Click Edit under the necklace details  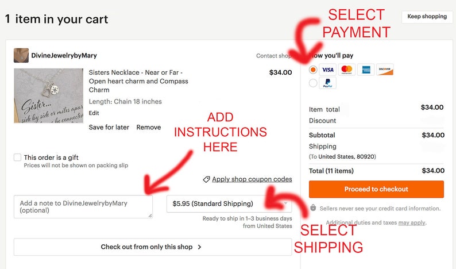[x=94, y=113]
